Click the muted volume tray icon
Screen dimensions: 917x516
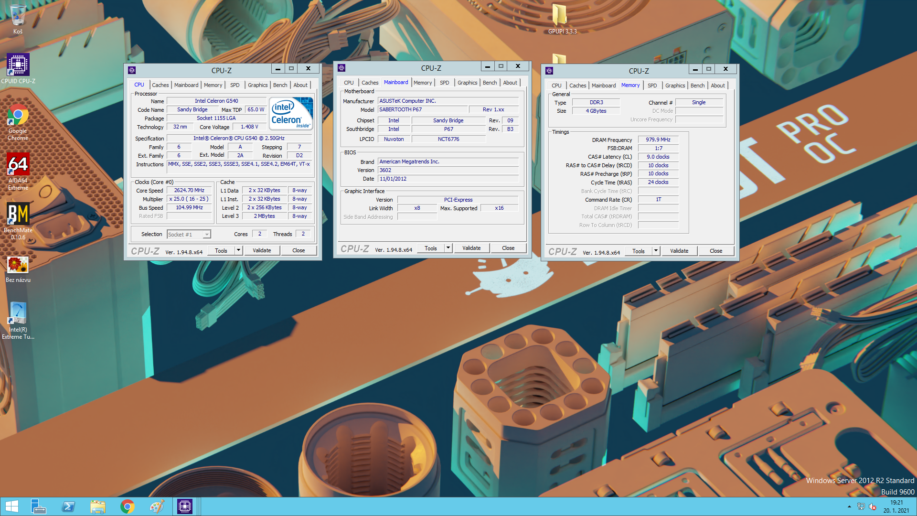(x=873, y=506)
